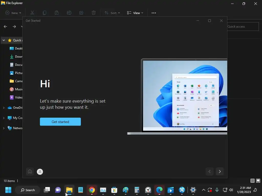Viewport: 262px width, 196px height.
Task: Close the Get Started window
Action: 221,21
